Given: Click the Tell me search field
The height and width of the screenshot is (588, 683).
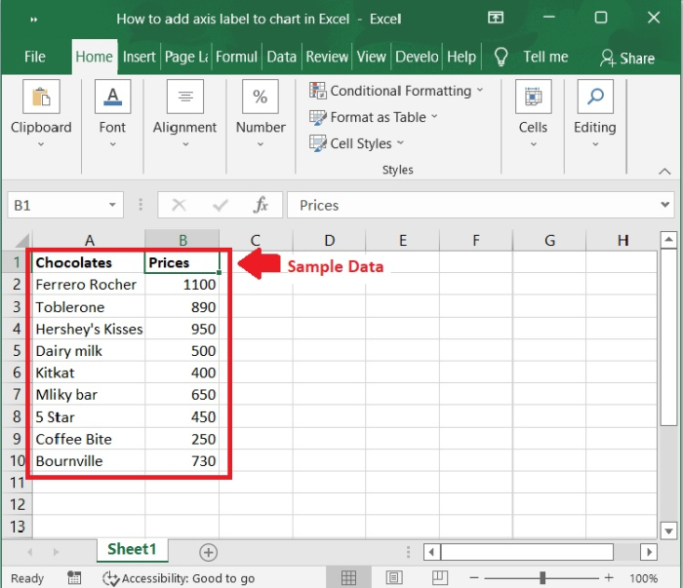Looking at the screenshot, I should point(545,57).
